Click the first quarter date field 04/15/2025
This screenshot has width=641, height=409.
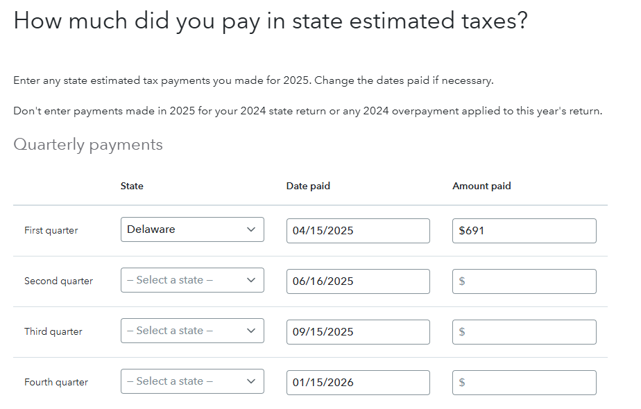(358, 231)
